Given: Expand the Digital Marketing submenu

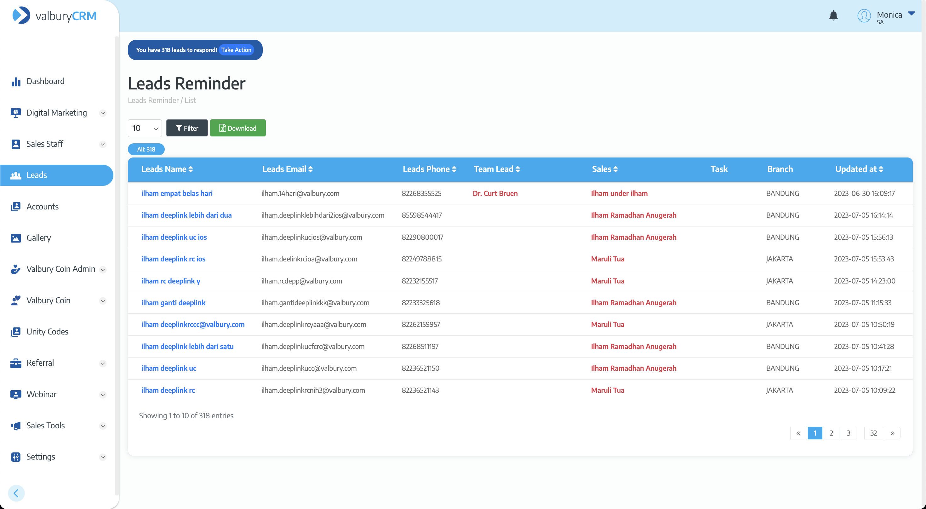Looking at the screenshot, I should tap(102, 113).
